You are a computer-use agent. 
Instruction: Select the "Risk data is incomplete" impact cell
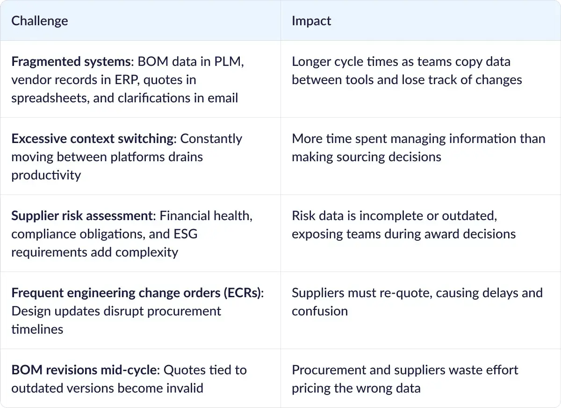tap(403, 225)
